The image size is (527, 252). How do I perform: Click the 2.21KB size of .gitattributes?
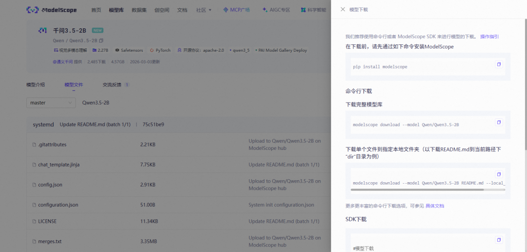pos(148,145)
